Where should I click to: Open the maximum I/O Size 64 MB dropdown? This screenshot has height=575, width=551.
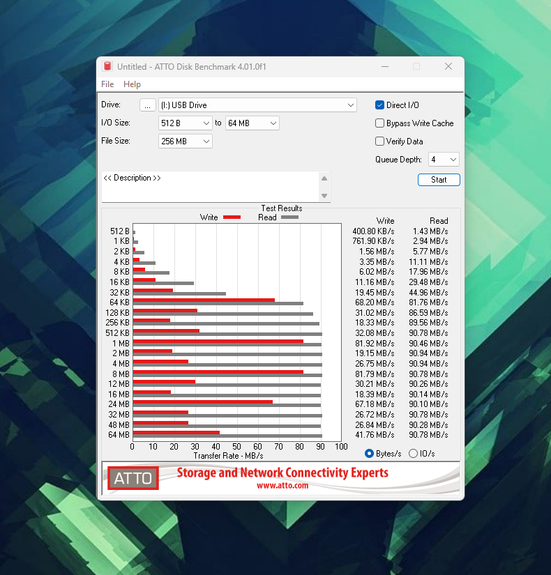252,123
